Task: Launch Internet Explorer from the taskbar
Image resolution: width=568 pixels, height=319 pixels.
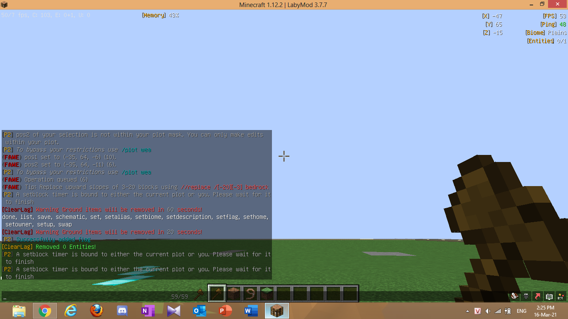Action: (x=71, y=311)
